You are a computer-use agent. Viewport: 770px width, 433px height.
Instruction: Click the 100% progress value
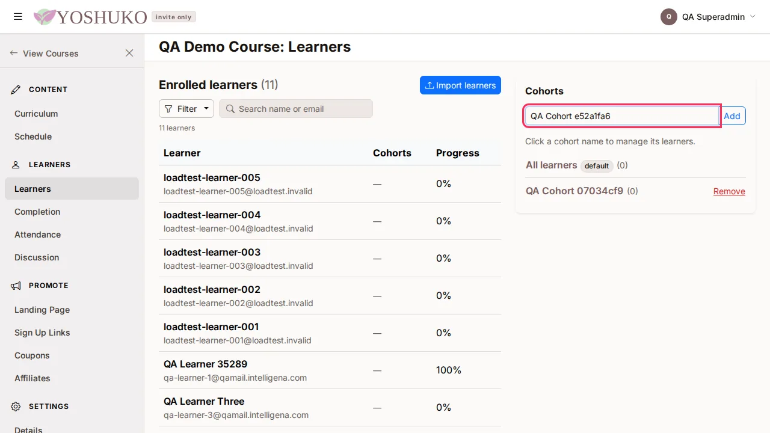(449, 370)
